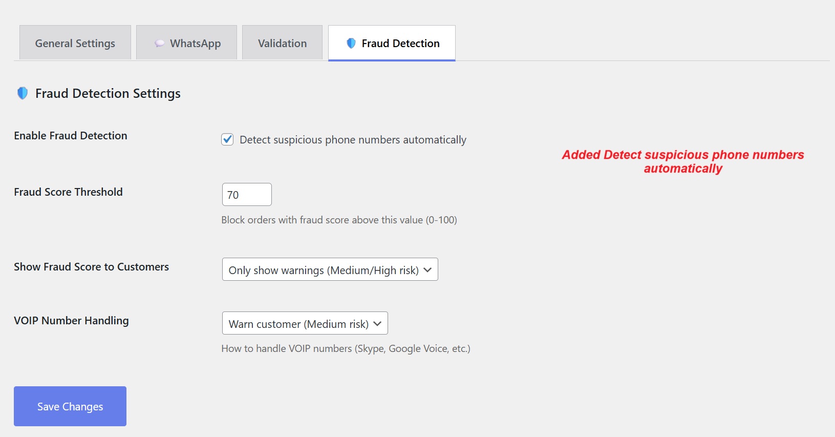Open the Validation tab
Screen dimensions: 835x437
tap(282, 43)
